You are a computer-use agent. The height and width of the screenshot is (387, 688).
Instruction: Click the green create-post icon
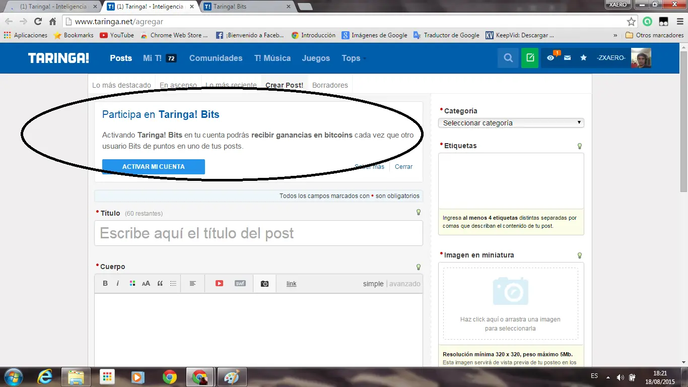(530, 58)
